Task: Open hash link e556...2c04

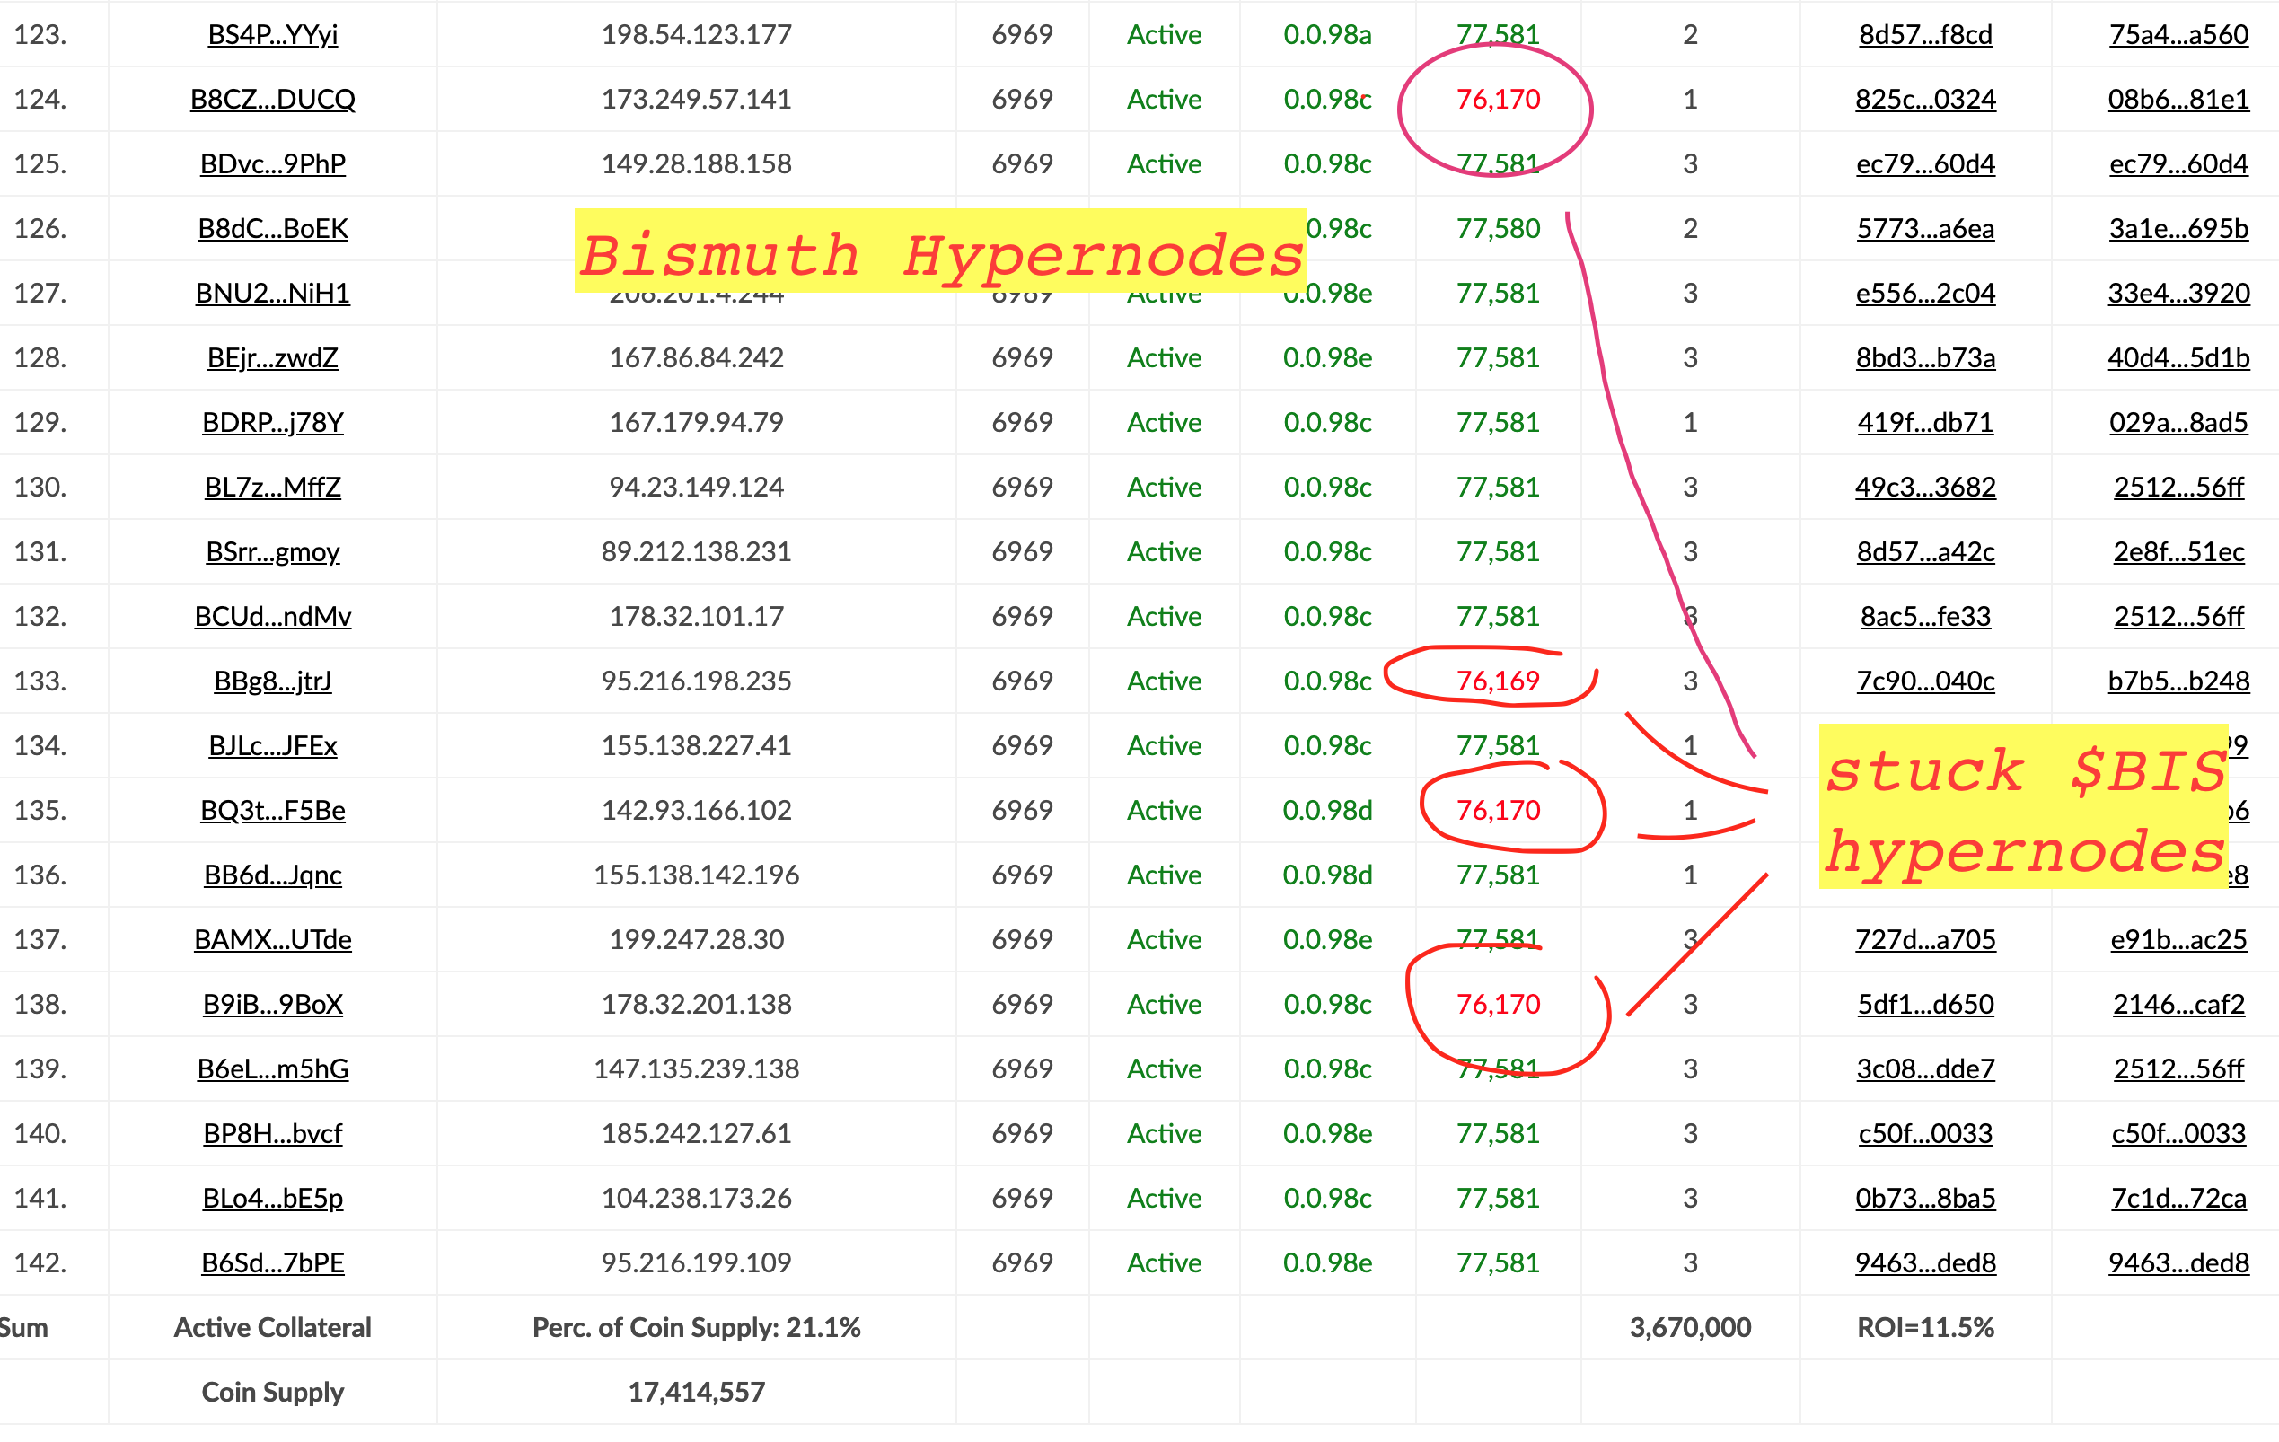Action: point(1925,294)
